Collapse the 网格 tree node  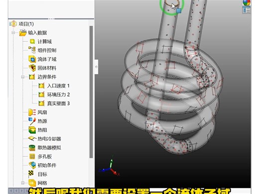click(23, 183)
